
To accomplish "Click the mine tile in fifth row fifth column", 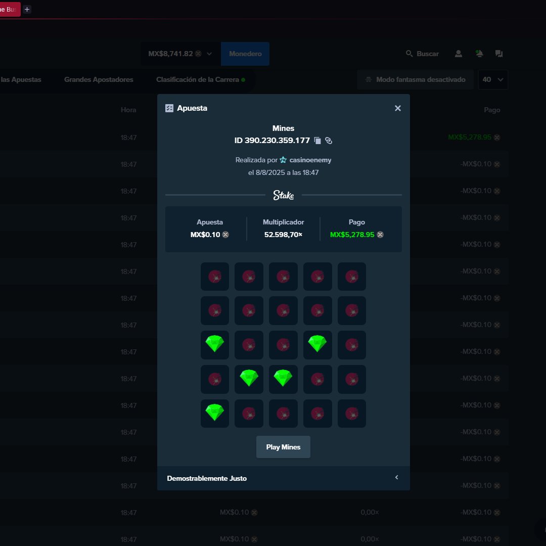I will click(x=352, y=414).
